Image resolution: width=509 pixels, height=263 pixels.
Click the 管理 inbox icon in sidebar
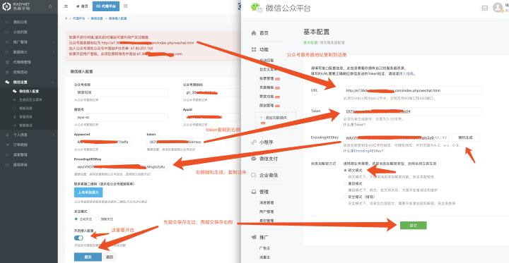click(255, 192)
